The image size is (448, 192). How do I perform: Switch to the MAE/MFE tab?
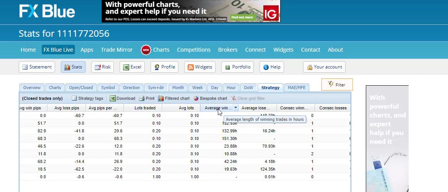[x=297, y=88]
